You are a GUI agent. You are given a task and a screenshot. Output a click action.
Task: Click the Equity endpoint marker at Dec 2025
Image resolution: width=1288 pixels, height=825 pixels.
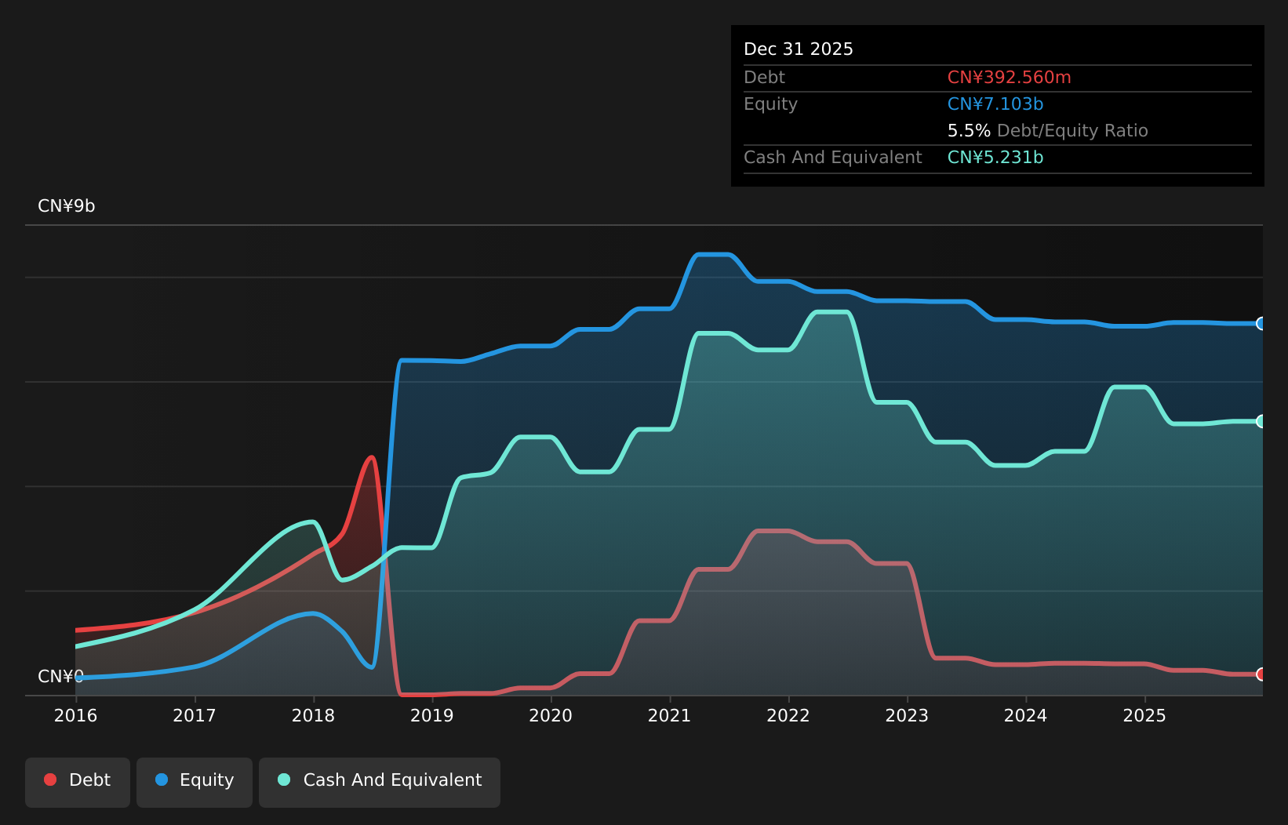[x=1261, y=323]
